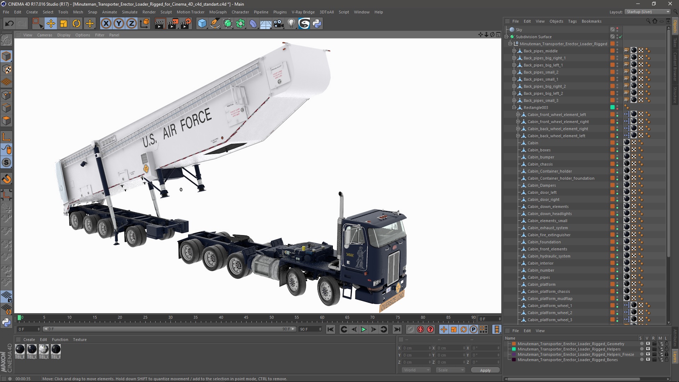Click Render Active View icon
Image resolution: width=679 pixels, height=382 pixels.
(159, 24)
